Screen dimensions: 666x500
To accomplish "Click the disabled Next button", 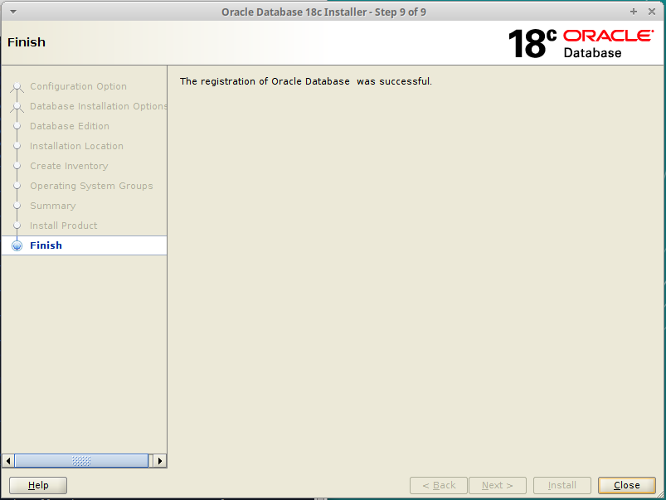I will 498,485.
